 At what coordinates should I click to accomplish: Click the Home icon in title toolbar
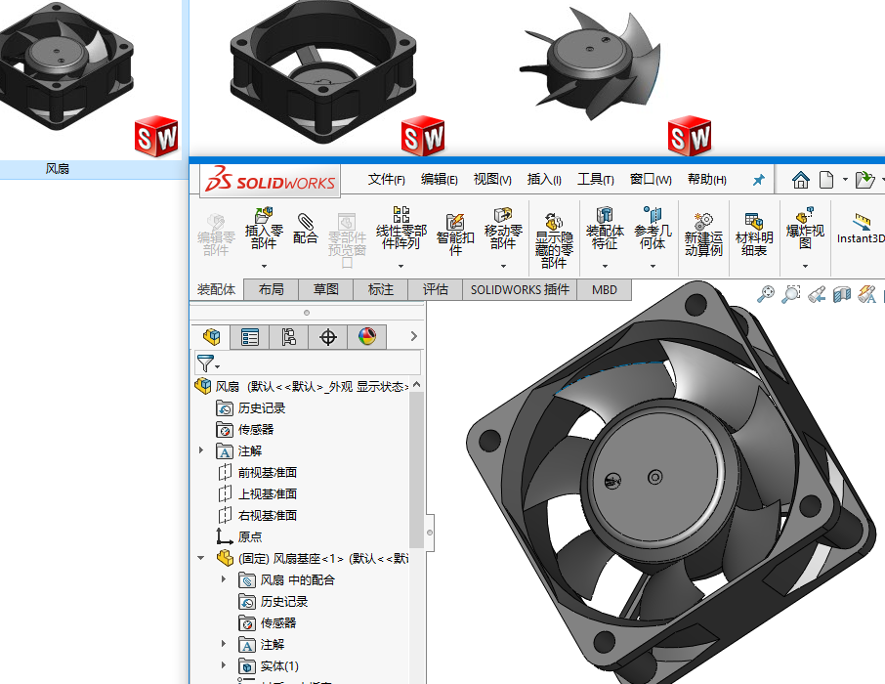pos(800,180)
